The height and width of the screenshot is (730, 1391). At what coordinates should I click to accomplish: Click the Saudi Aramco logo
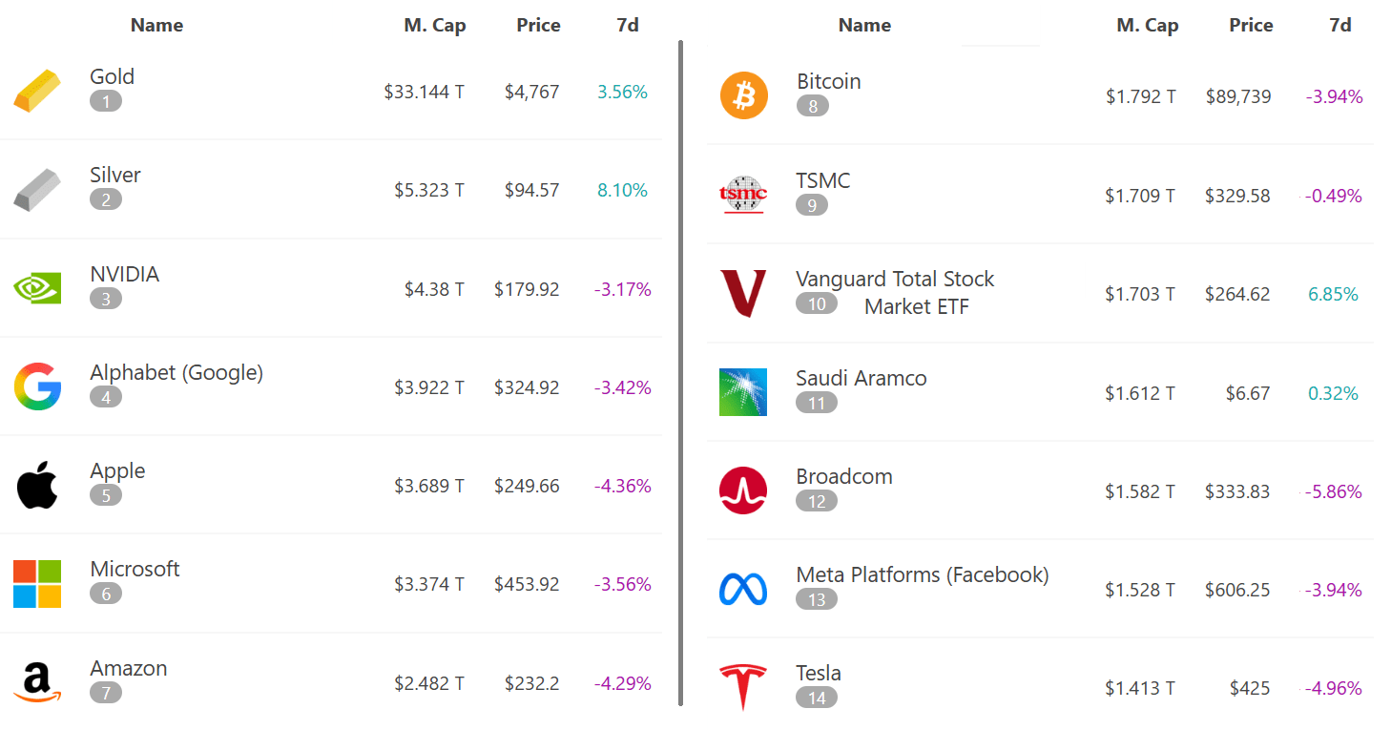click(743, 392)
